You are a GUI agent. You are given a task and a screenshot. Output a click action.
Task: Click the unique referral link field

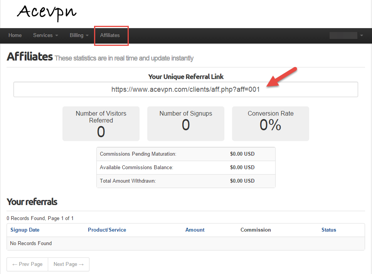(186, 89)
